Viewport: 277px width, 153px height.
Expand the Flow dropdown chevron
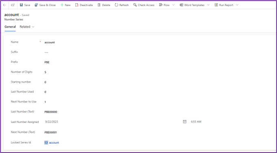(173, 5)
